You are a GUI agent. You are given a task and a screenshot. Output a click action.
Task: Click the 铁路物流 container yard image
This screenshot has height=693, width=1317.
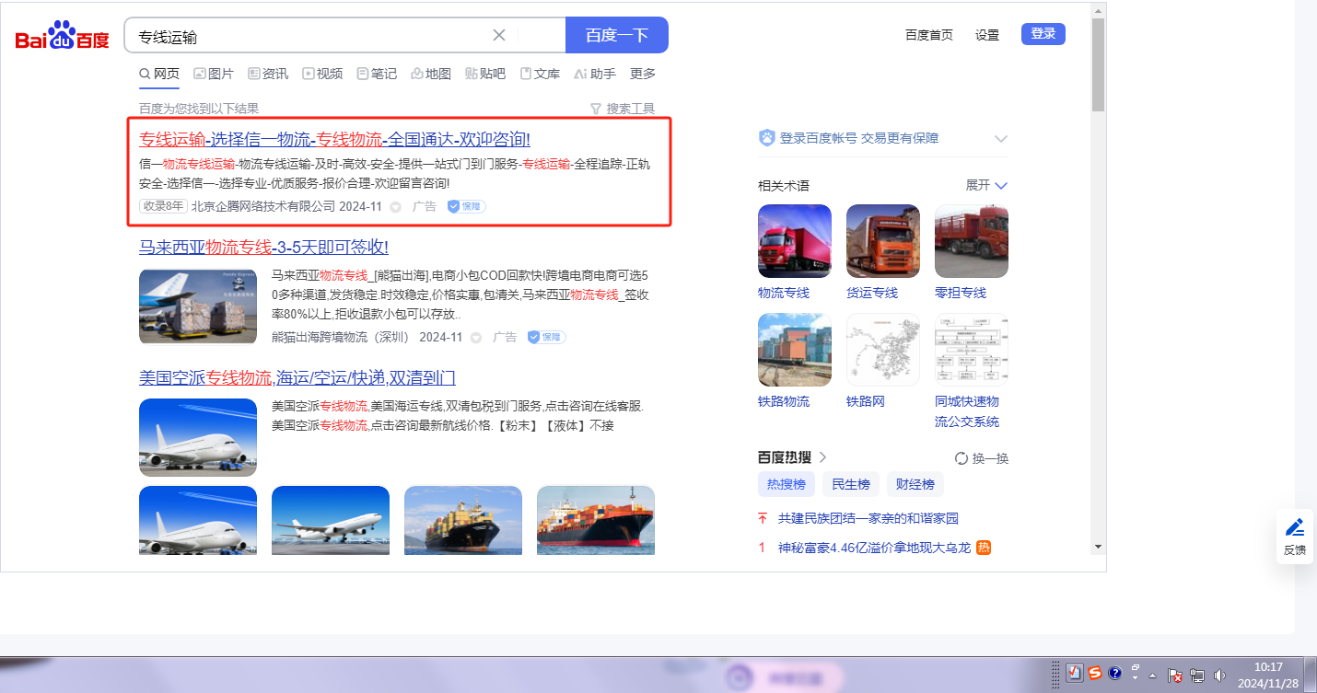click(795, 350)
